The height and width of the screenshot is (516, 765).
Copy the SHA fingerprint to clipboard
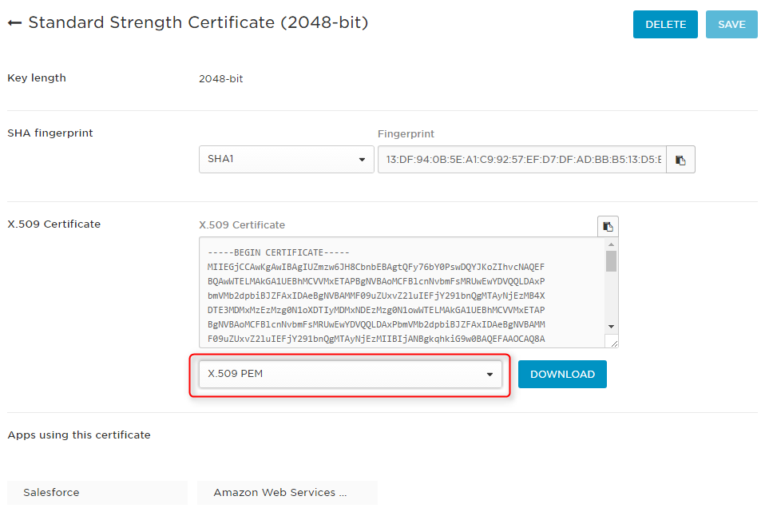point(680,160)
